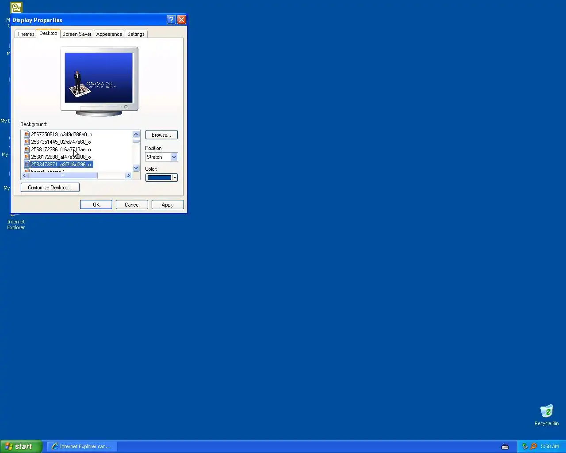Click Cancel in Display Properties
The height and width of the screenshot is (453, 566).
click(x=132, y=205)
